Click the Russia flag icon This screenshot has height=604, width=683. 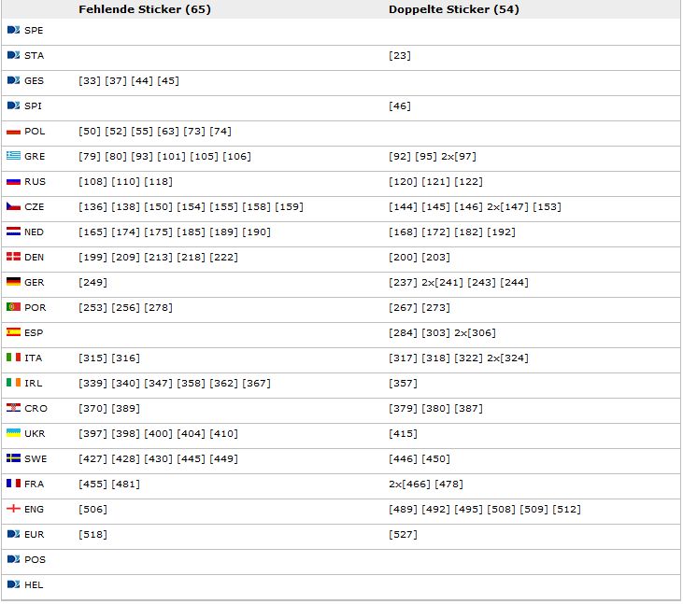pyautogui.click(x=13, y=181)
